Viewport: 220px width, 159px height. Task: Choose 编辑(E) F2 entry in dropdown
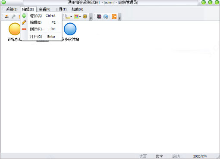click(x=41, y=22)
